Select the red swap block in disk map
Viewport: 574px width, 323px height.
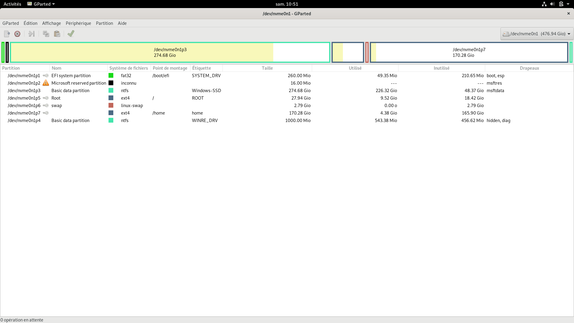click(x=367, y=52)
